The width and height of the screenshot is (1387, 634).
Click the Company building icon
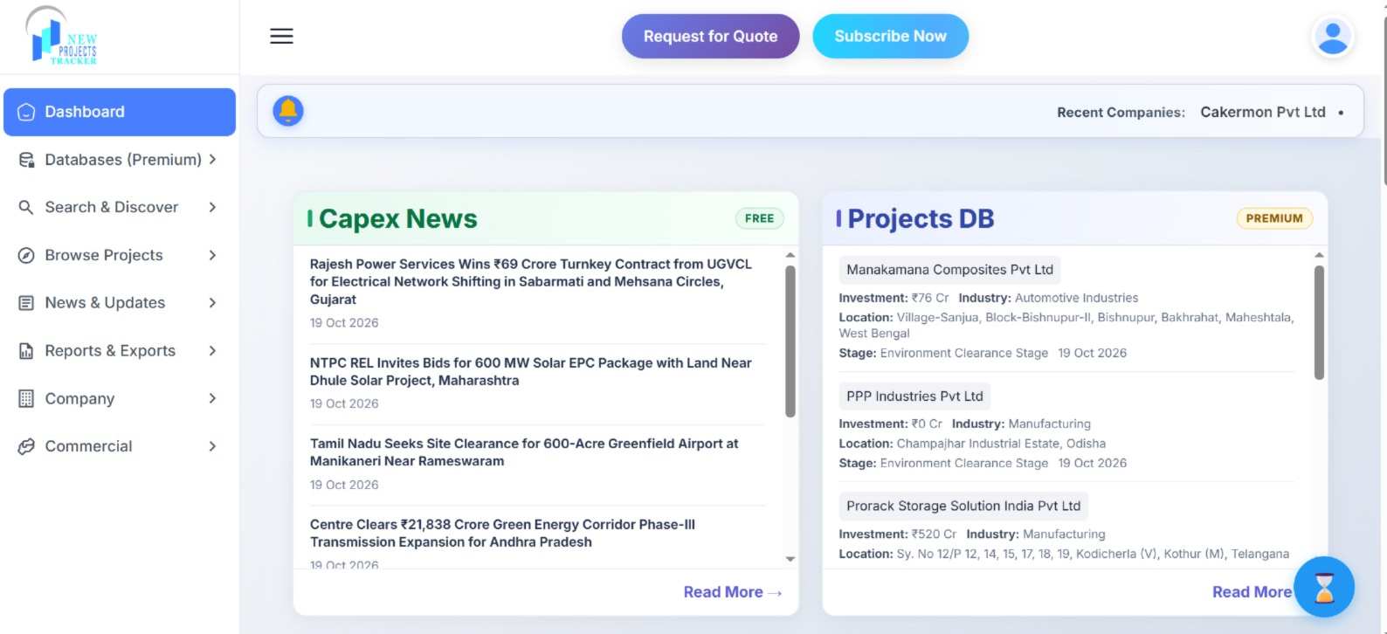pos(26,398)
